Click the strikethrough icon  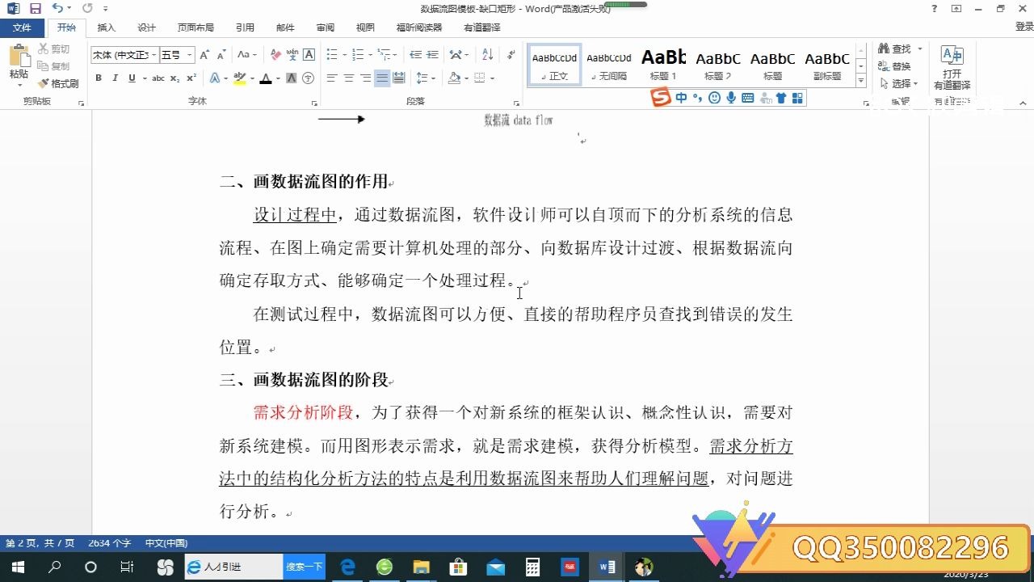[x=158, y=78]
